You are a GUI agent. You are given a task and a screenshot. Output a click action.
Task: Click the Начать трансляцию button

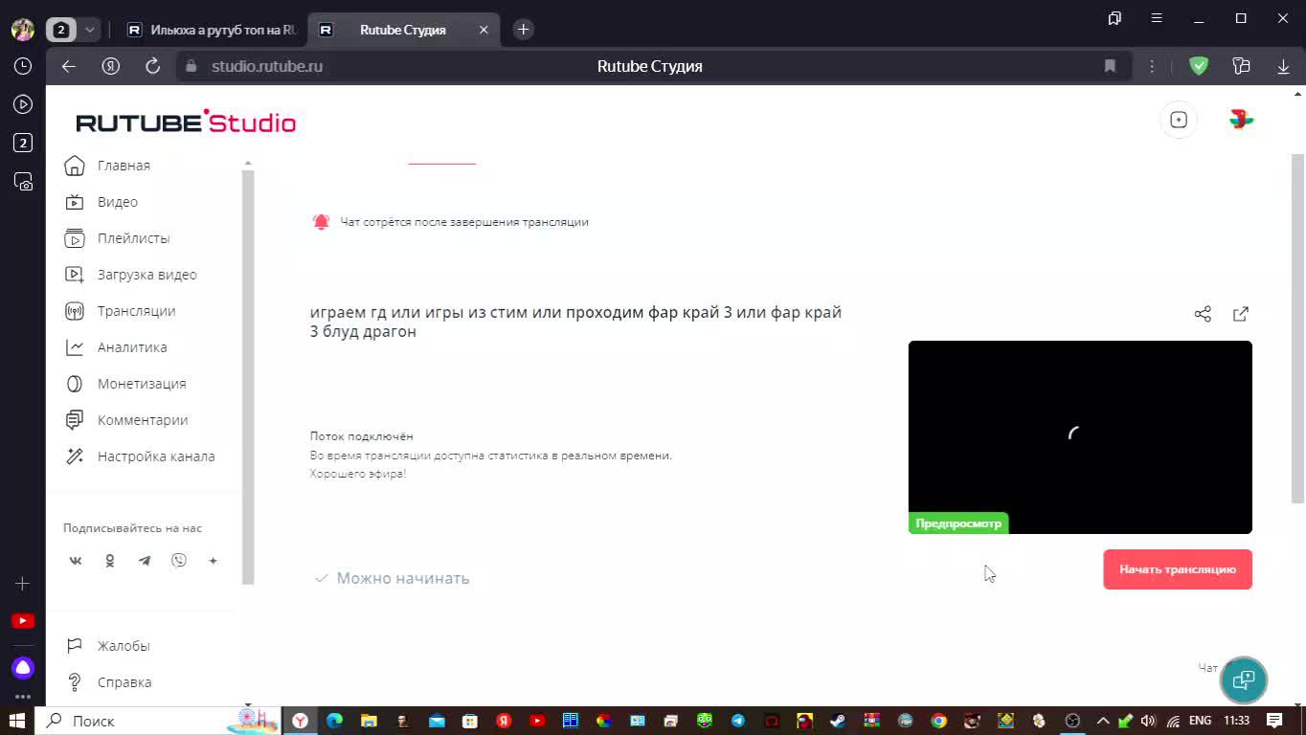(1178, 569)
